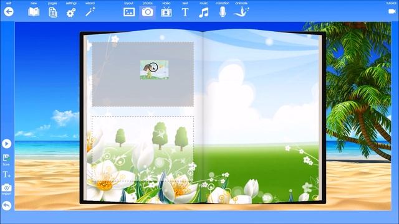Select the lower dashed placeholder frame with trees
Viewport: 399px width, 224px height.
pyautogui.click(x=143, y=149)
